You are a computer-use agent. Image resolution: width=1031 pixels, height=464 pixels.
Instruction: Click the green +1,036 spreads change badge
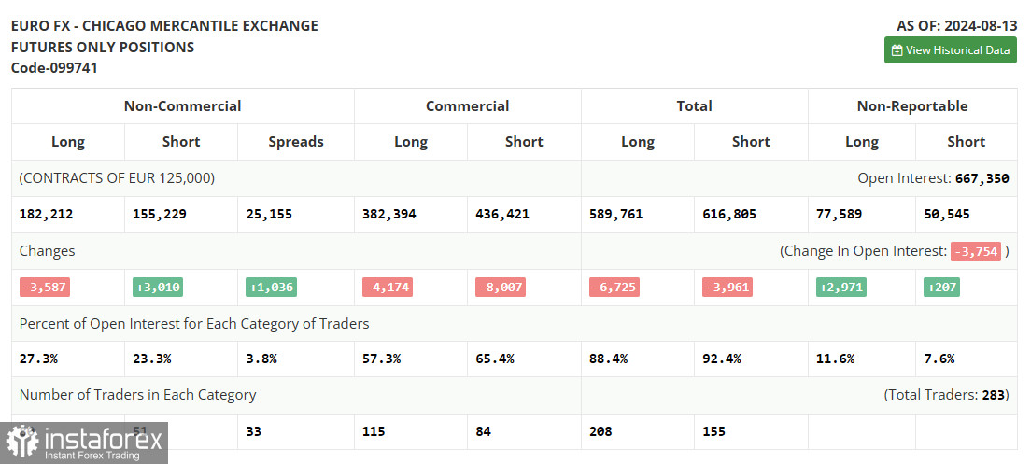pos(271,288)
